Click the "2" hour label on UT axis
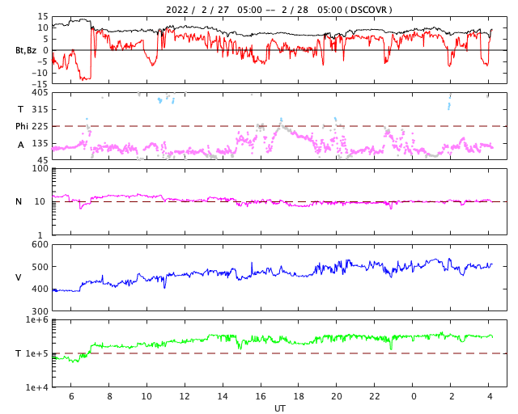The width and height of the screenshot is (518, 414). [x=452, y=396]
